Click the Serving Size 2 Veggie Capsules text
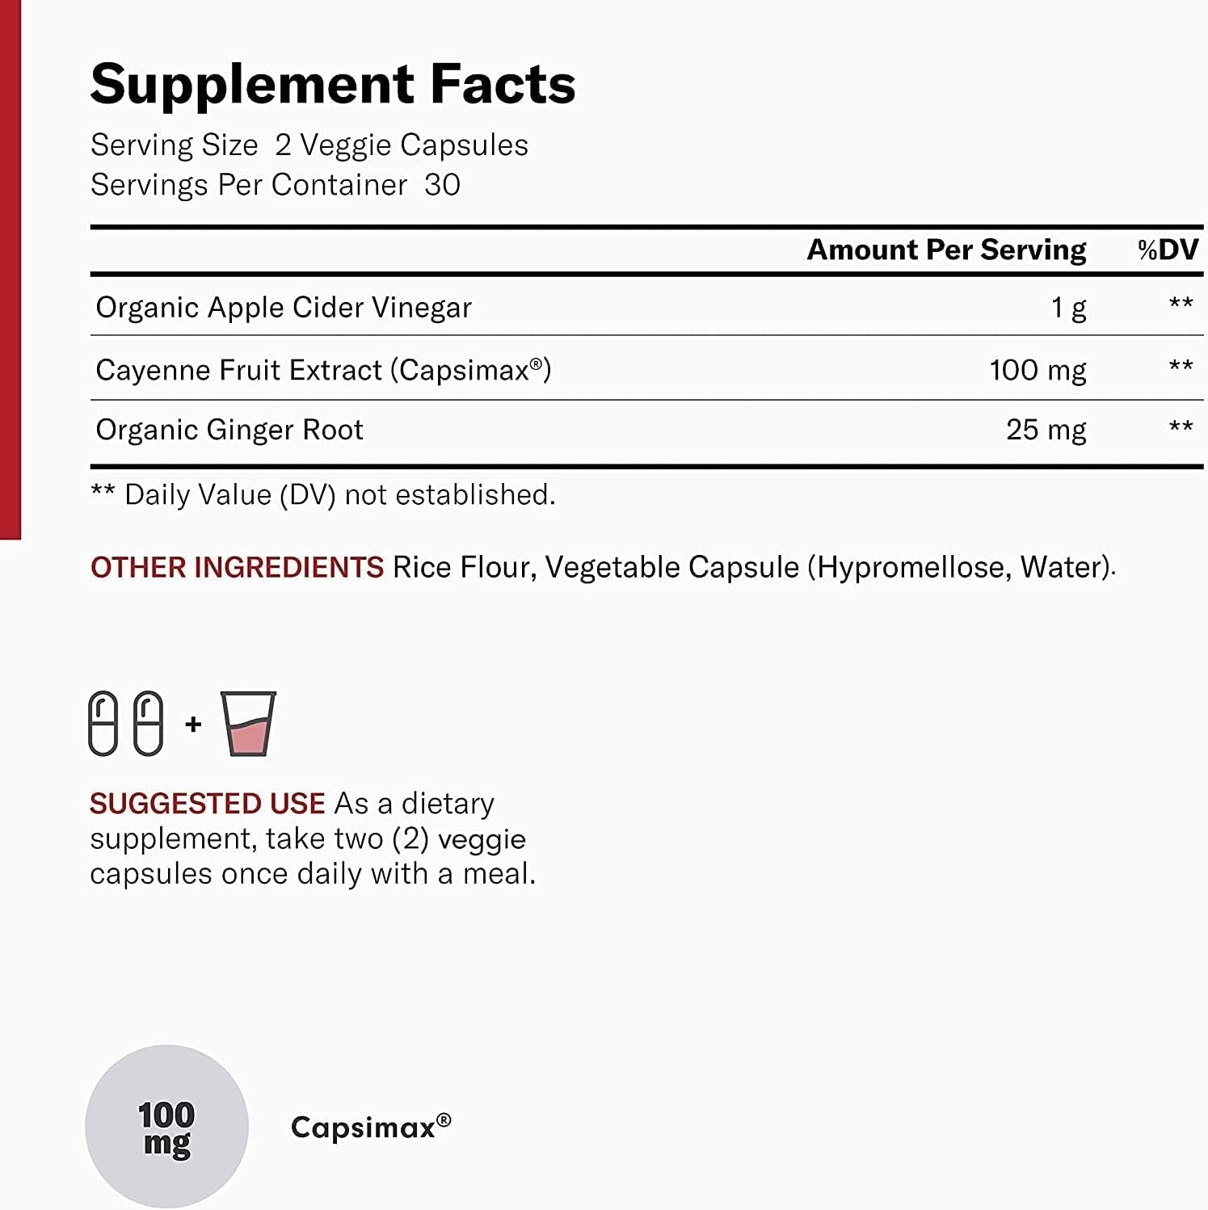1208x1210 pixels. point(309,145)
